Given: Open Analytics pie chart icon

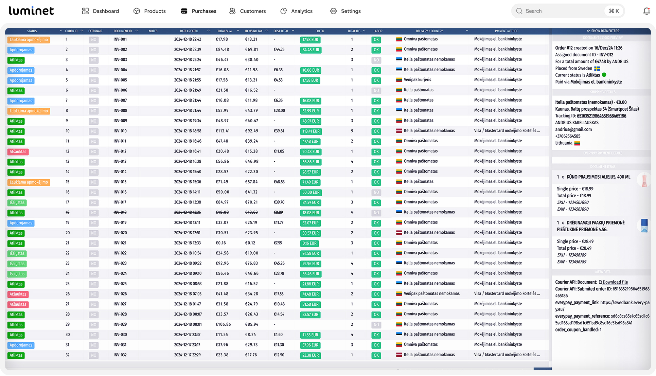Looking at the screenshot, I should tap(284, 11).
